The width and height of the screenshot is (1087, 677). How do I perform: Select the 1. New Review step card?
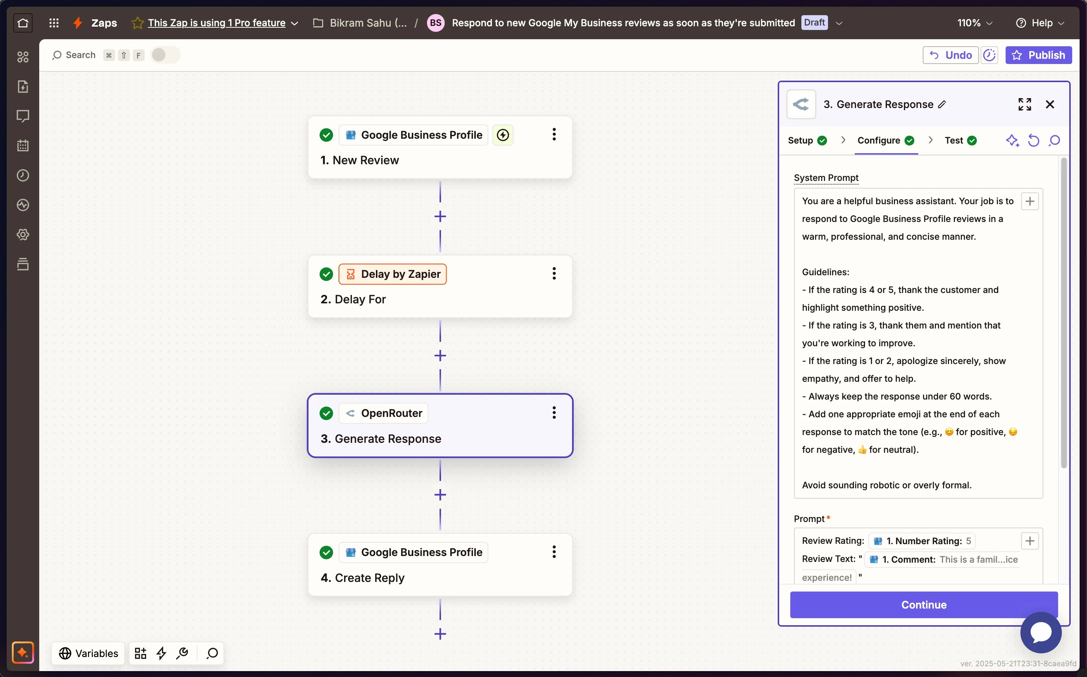tap(440, 147)
